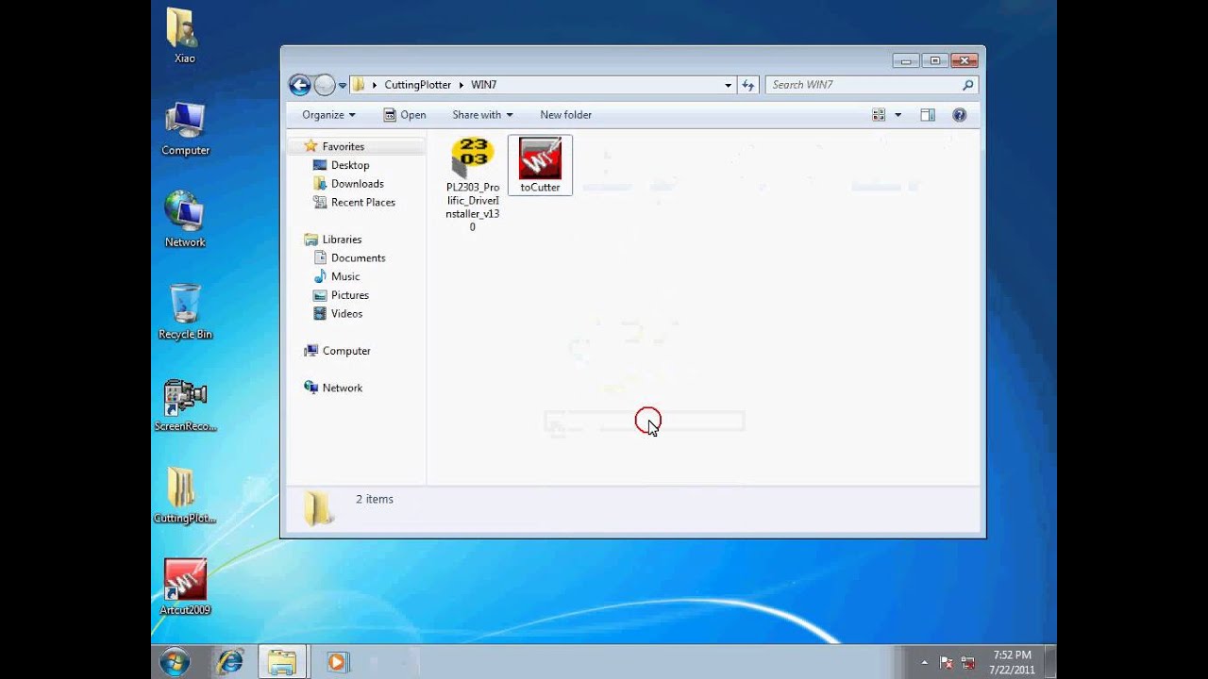Open Explorer help with the question icon
This screenshot has height=679, width=1208.
coord(959,115)
